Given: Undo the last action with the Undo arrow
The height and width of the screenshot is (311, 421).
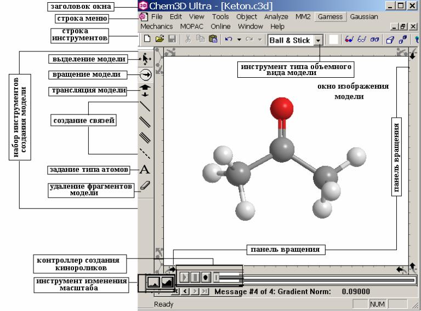Looking at the screenshot, I should (229, 39).
